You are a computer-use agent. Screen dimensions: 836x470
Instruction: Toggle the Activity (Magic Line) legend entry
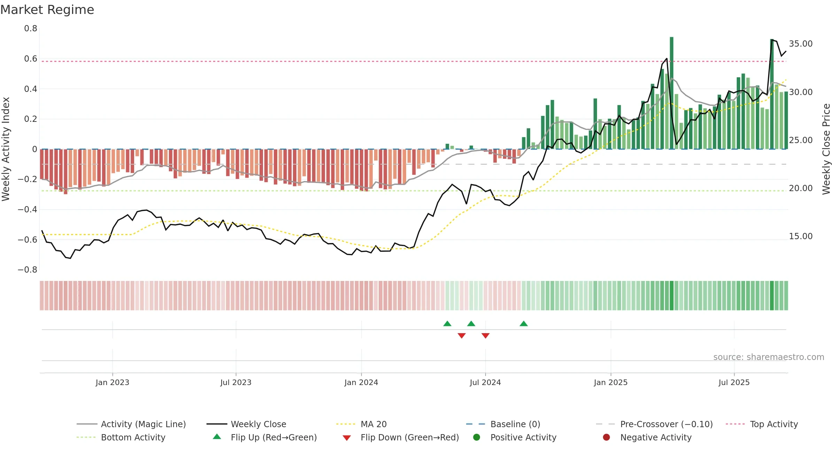point(131,424)
